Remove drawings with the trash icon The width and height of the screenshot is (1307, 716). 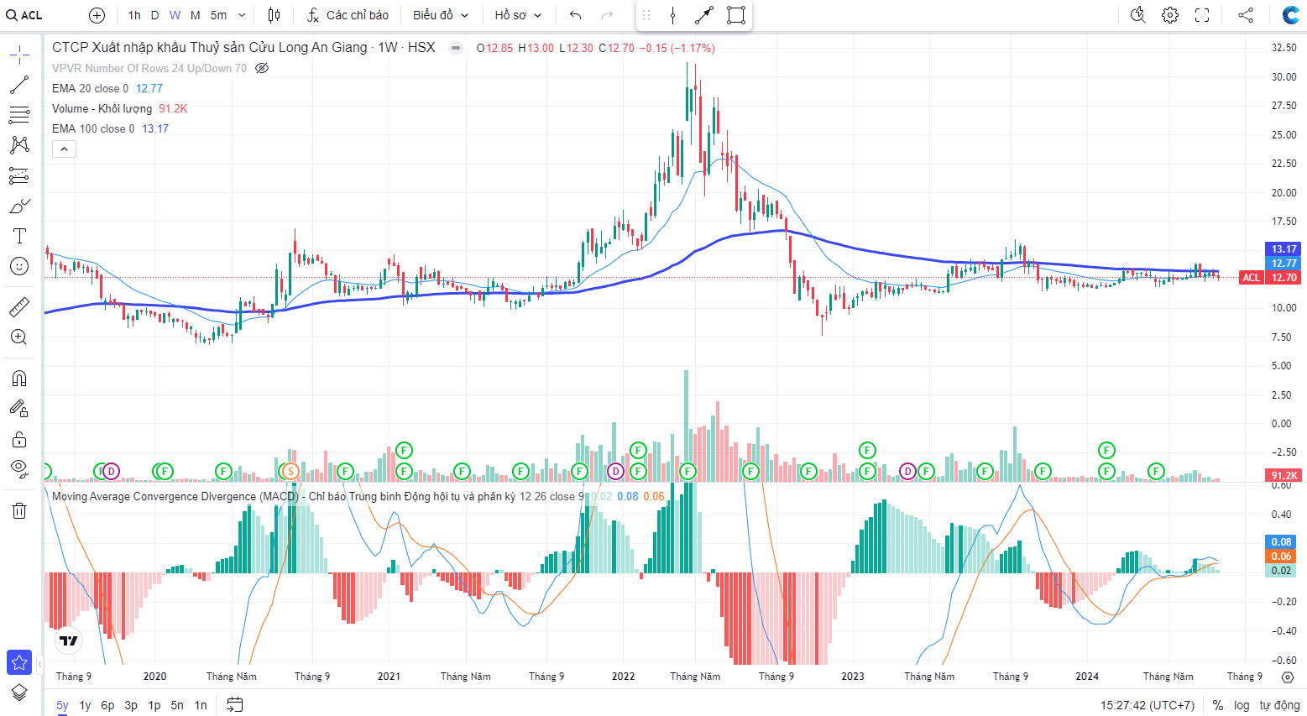pos(19,510)
